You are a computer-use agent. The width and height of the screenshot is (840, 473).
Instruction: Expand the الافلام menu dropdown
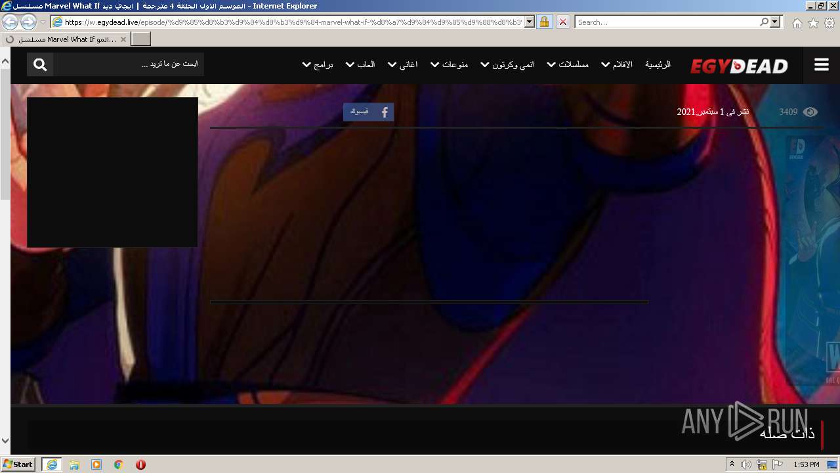pyautogui.click(x=617, y=64)
